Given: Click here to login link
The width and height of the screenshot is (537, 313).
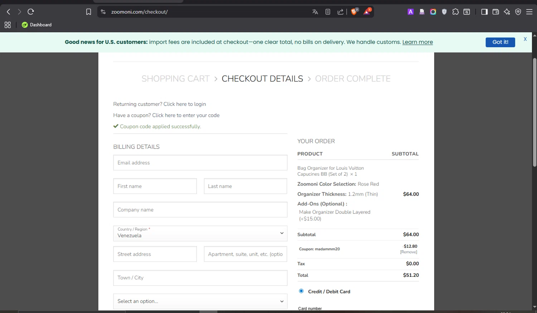Looking at the screenshot, I should click(x=185, y=104).
